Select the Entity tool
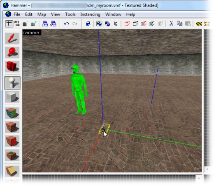Screen dimensions: 214x185 point(12,83)
